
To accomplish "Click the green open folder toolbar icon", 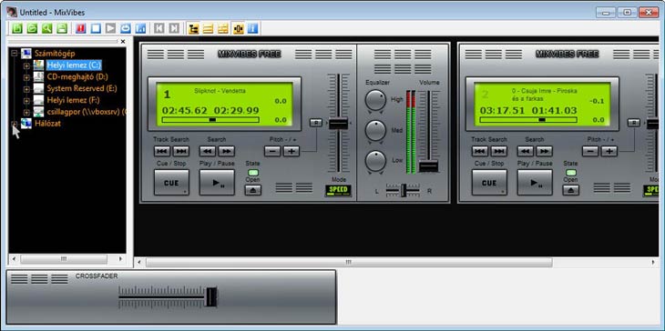I will pos(32,28).
